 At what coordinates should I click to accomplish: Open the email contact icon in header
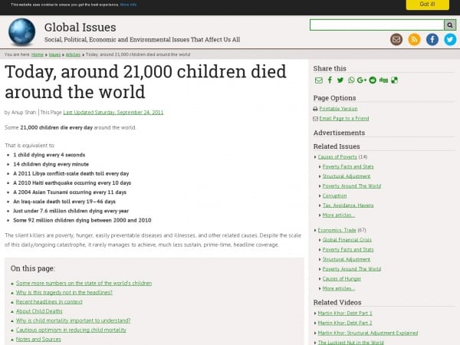pyautogui.click(x=396, y=39)
